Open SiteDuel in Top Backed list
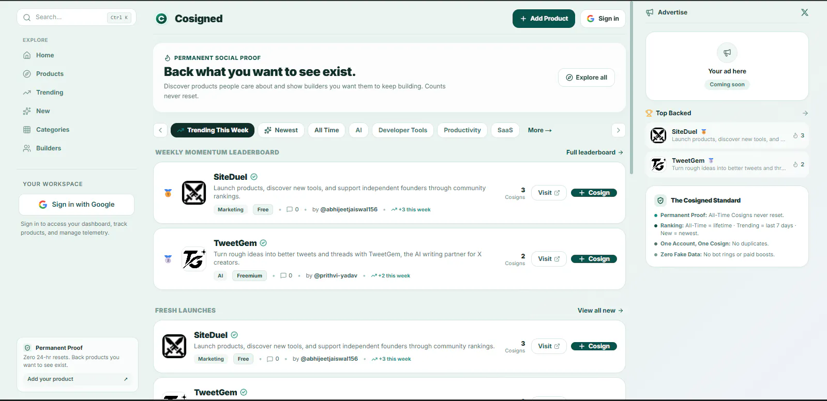Image resolution: width=827 pixels, height=401 pixels. [x=727, y=135]
